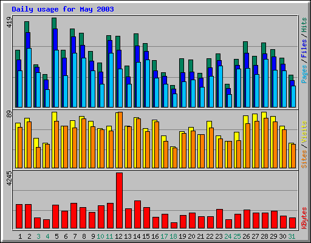This screenshot has height=243, width=311.
Task: Select the red KBytes bar for day 1
Action: (x=19, y=216)
